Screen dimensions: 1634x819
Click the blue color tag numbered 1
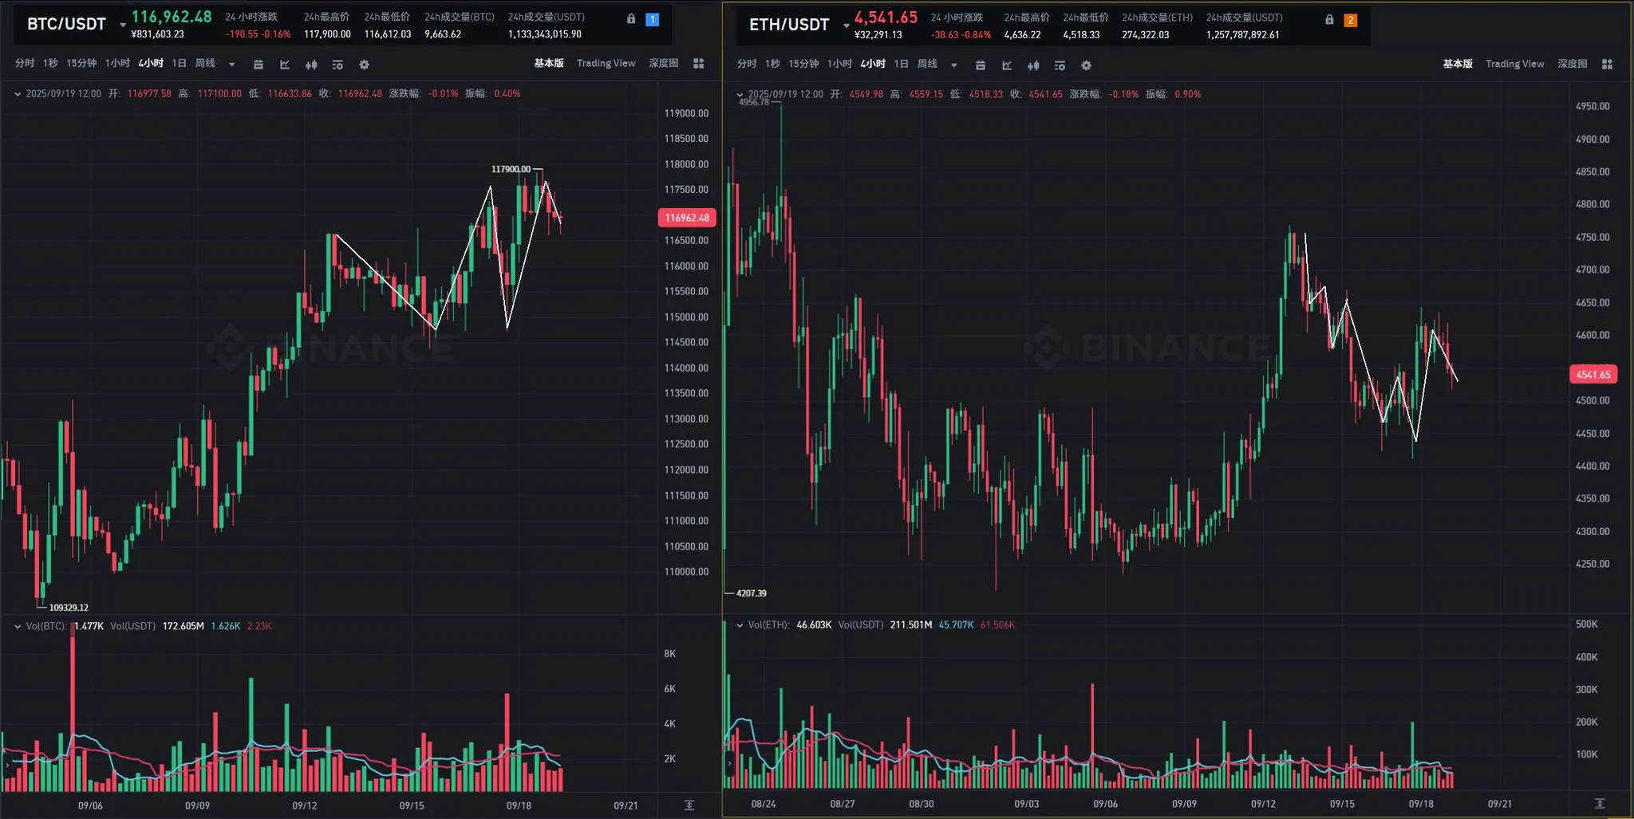click(x=652, y=19)
